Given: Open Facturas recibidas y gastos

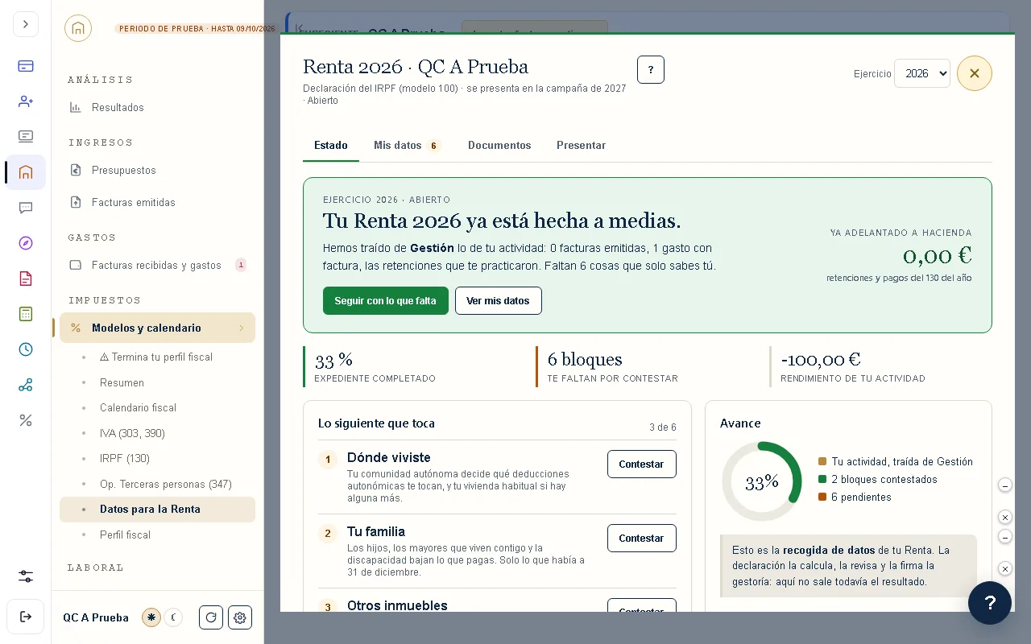Looking at the screenshot, I should 156,265.
